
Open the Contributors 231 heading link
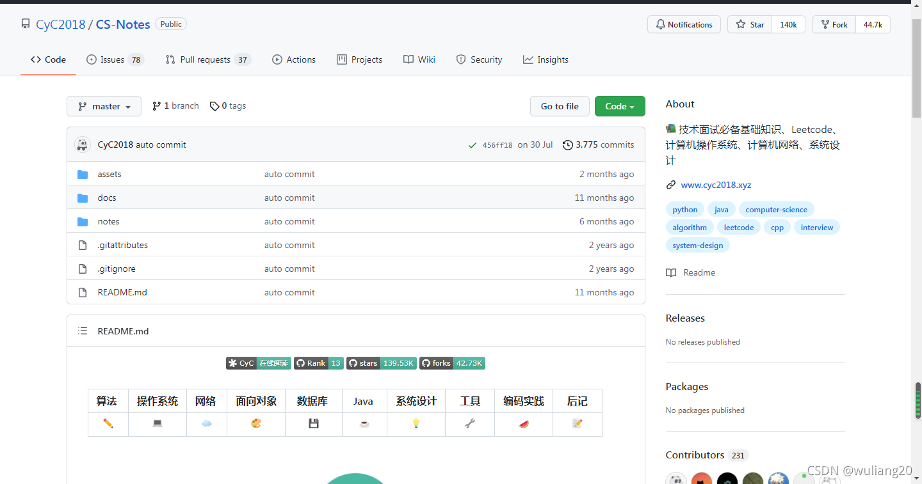click(707, 455)
